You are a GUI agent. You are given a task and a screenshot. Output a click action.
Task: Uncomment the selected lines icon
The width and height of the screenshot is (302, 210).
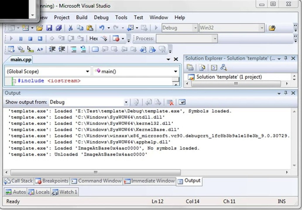click(83, 49)
